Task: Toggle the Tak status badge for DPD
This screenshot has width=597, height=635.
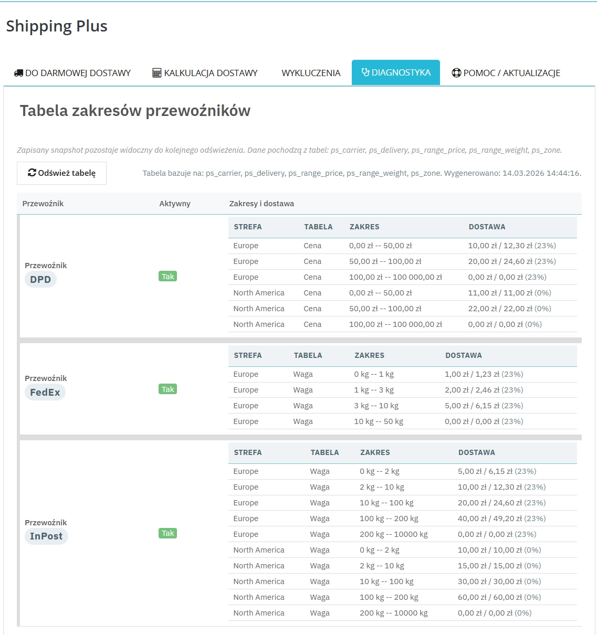Action: click(167, 276)
